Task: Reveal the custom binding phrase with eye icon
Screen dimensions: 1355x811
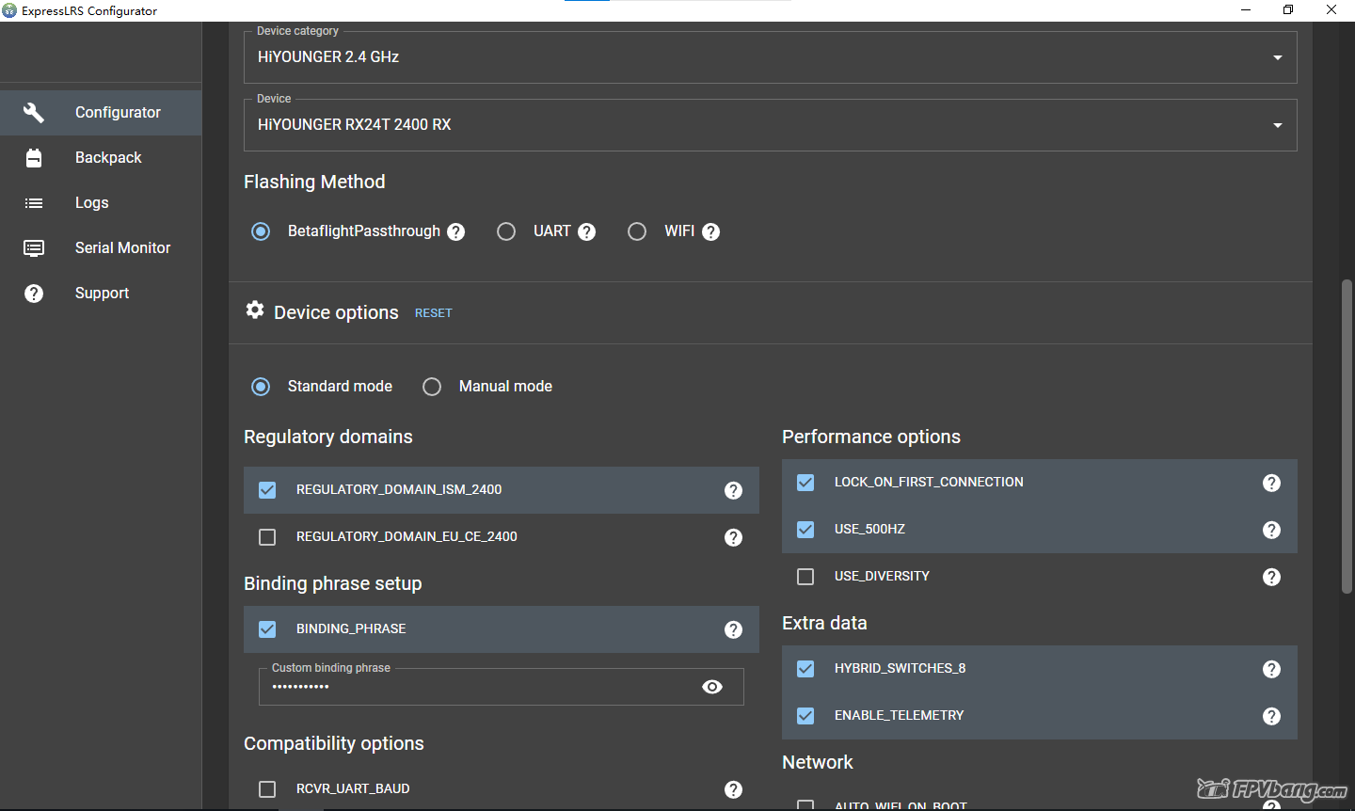Action: [712, 687]
